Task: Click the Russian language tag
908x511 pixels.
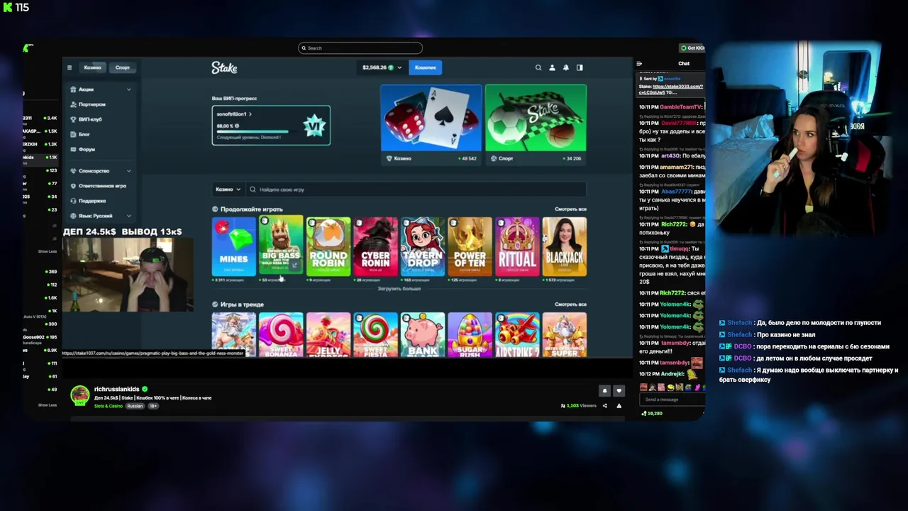Action: click(135, 406)
